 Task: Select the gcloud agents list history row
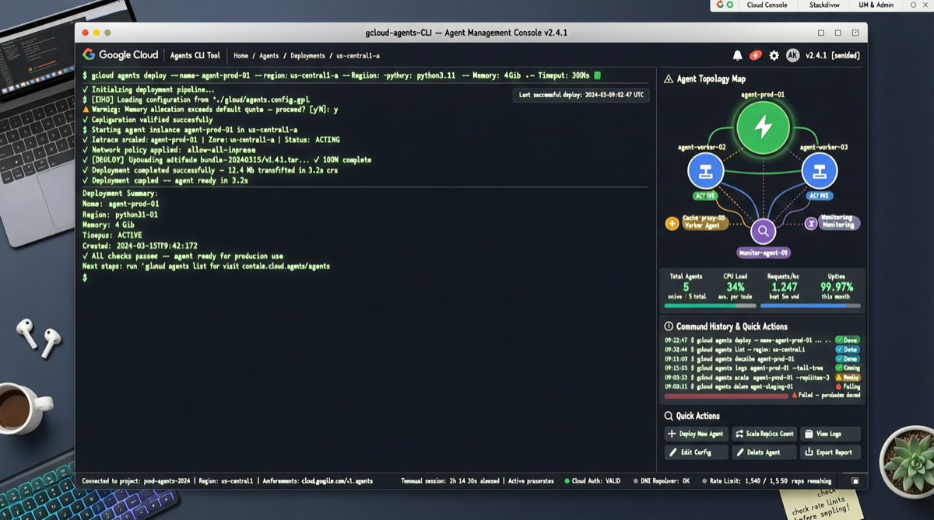tap(761, 350)
